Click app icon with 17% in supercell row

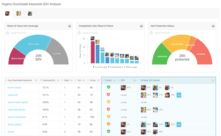tap(155, 95)
